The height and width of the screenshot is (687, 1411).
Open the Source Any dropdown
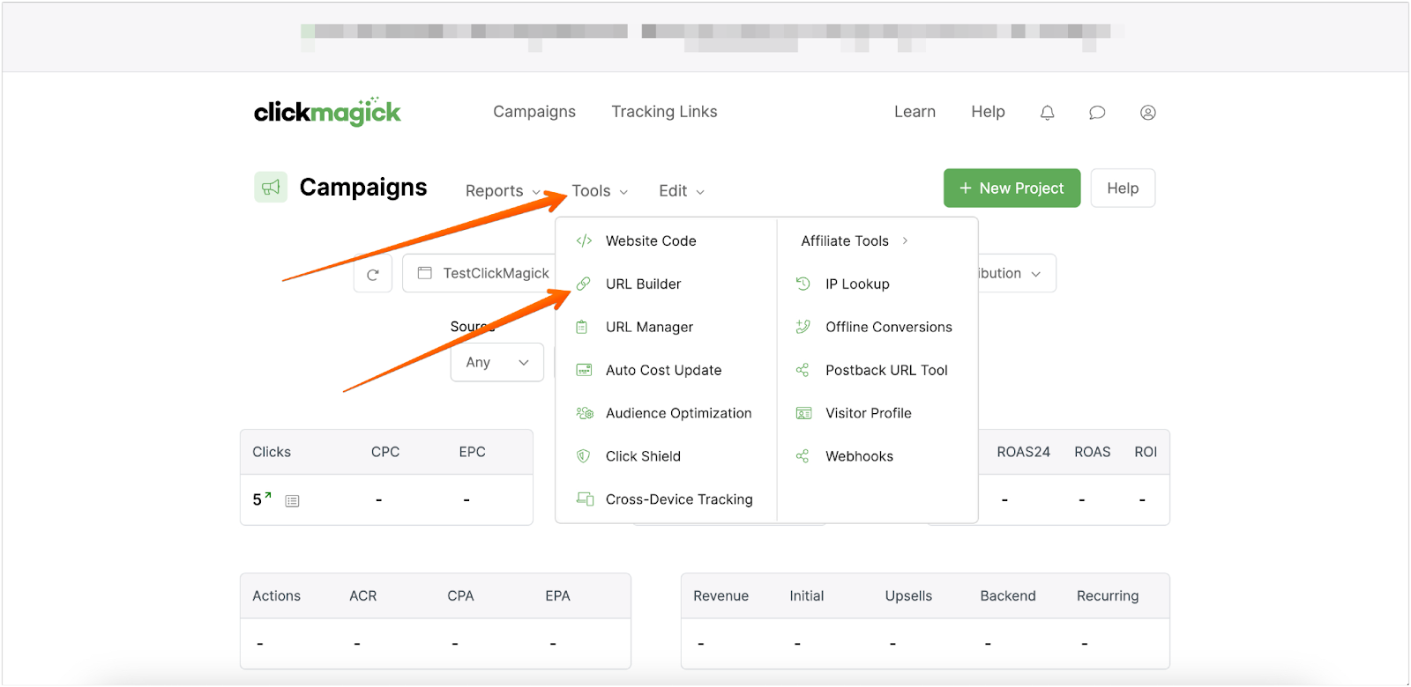pyautogui.click(x=496, y=362)
